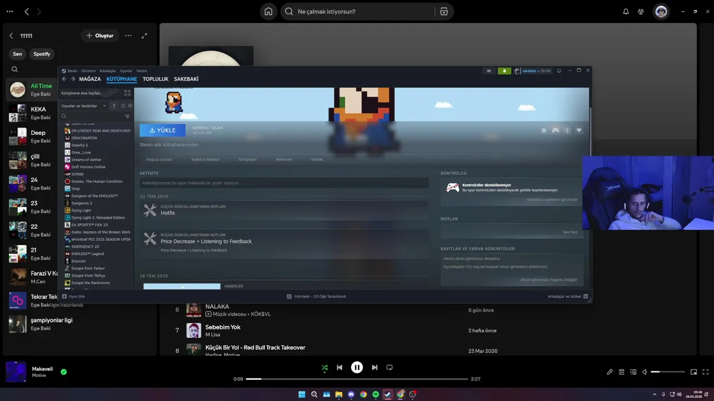Adjust the Spotify volume slider
This screenshot has height=401, width=714.
point(668,371)
